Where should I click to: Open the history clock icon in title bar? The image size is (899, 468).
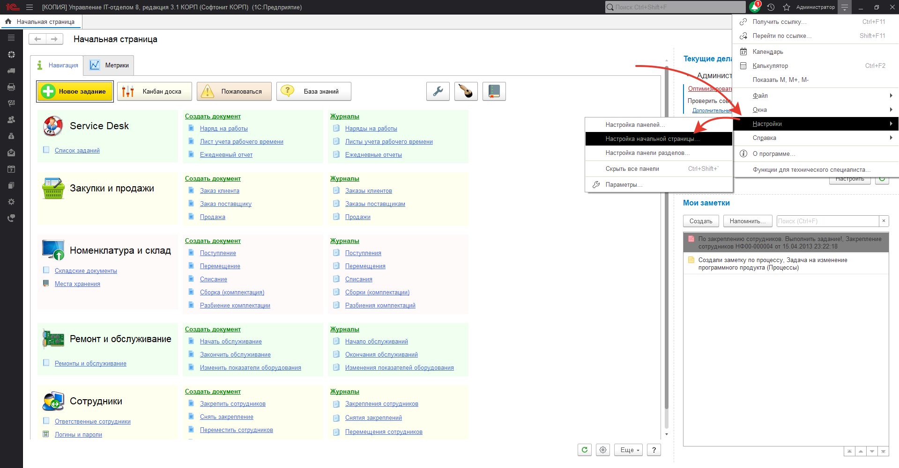tap(771, 7)
